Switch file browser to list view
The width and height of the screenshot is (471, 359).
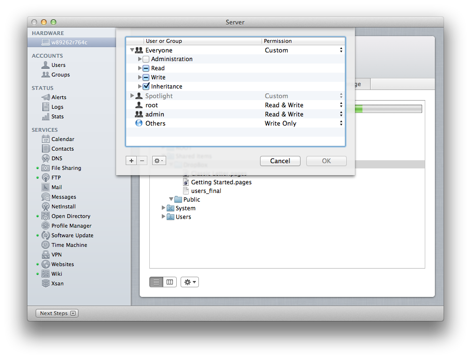(x=156, y=282)
